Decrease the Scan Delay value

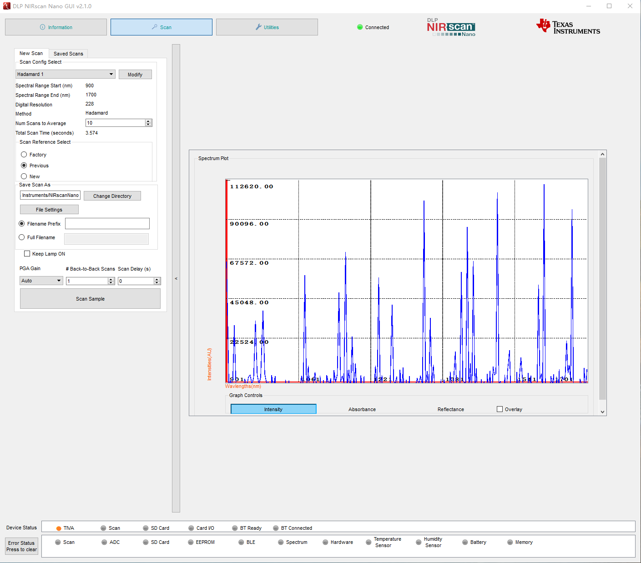coord(157,283)
